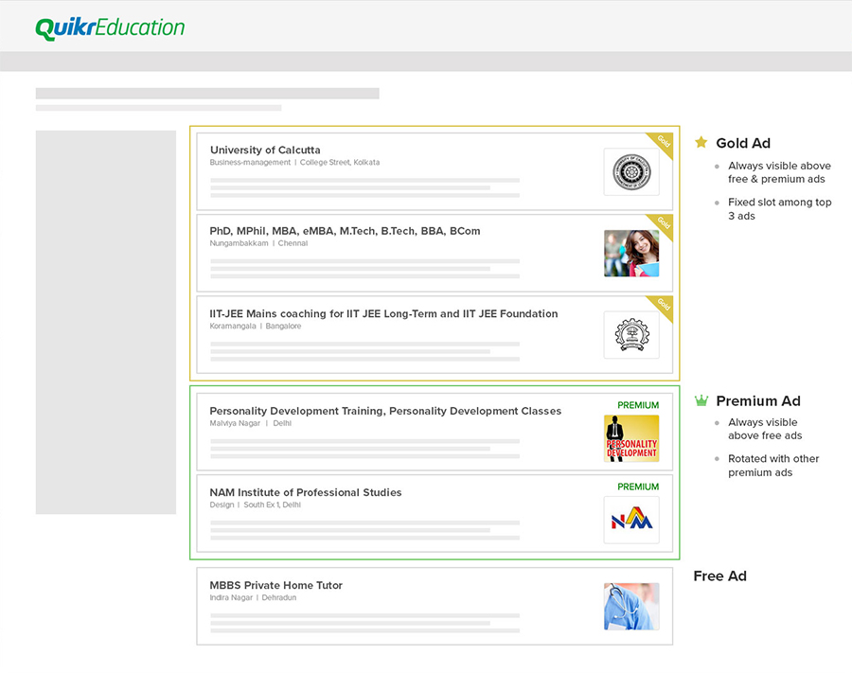Screen dimensions: 852x673
Task: Open NAM Institute of Professional Studies listing
Action: (x=306, y=492)
